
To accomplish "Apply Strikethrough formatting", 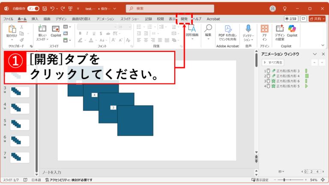I will 108,33.
